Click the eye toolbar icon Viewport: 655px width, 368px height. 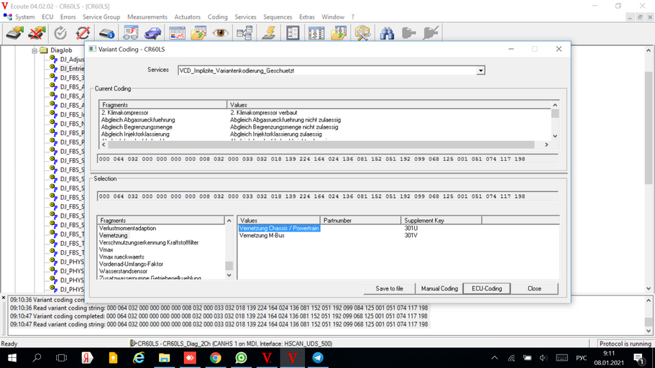coord(221,33)
